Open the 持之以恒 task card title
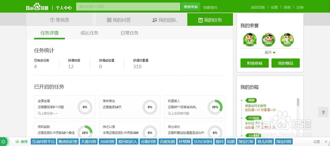 click(109, 127)
